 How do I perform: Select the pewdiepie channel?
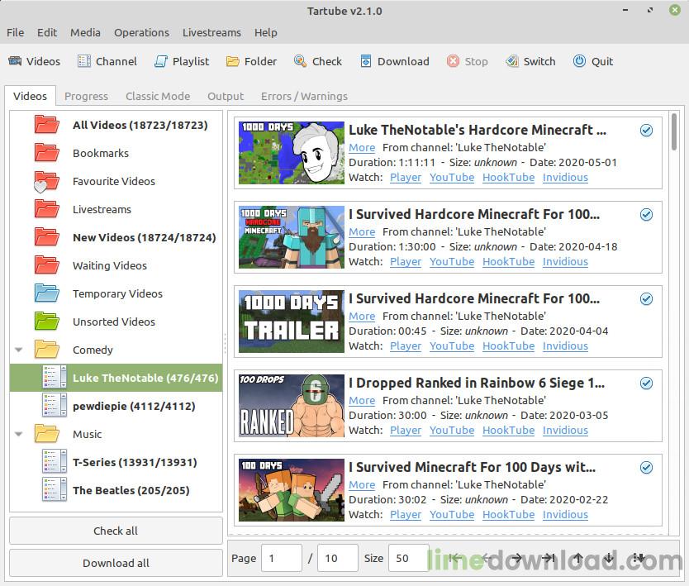(116, 406)
